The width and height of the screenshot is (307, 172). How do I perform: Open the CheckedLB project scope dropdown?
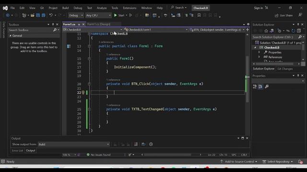pyautogui.click(x=93, y=30)
